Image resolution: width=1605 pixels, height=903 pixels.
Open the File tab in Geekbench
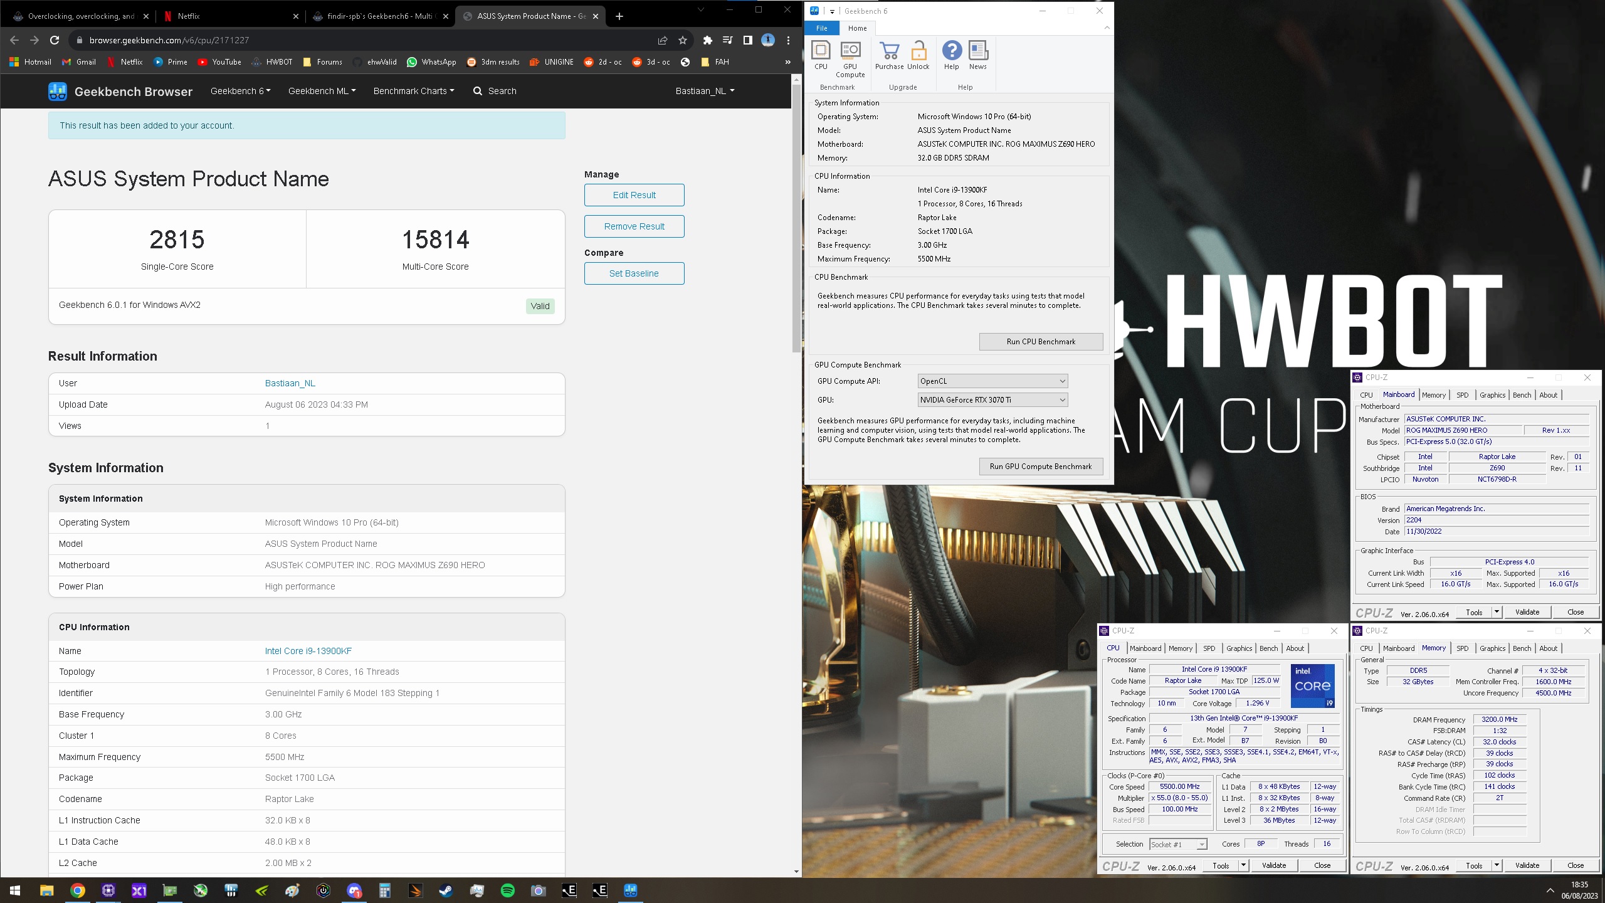click(x=821, y=28)
